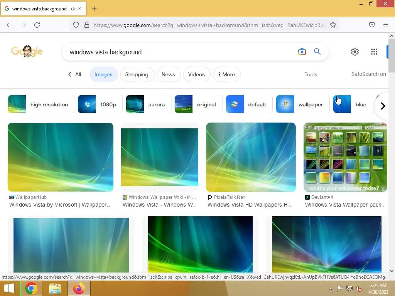The width and height of the screenshot is (395, 296).
Task: Switch to the News tab
Action: click(168, 74)
